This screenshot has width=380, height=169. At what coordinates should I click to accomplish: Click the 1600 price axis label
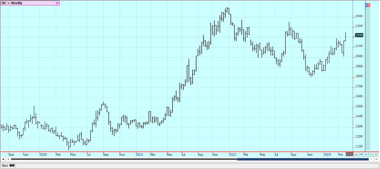coord(359,97)
